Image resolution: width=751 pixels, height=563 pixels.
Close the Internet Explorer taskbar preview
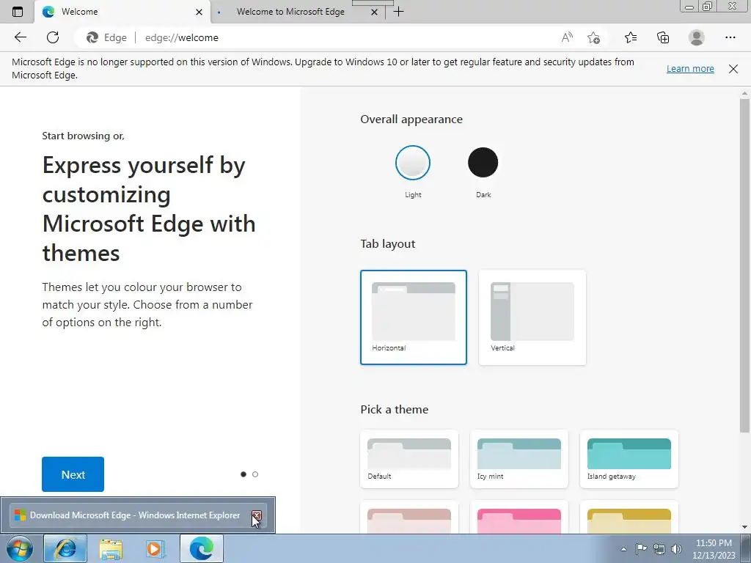pos(257,515)
